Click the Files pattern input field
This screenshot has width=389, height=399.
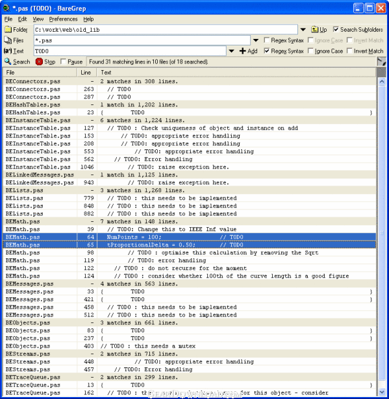tap(142, 40)
